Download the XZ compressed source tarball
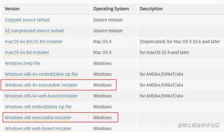The height and width of the screenshot is (132, 224). [x=34, y=31]
